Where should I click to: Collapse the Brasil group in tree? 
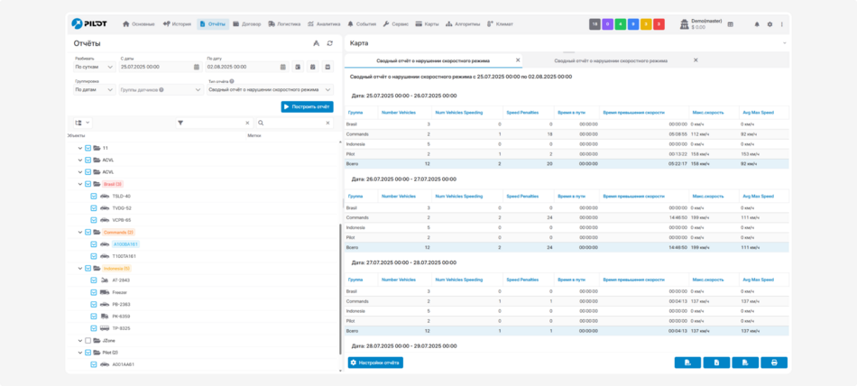(79, 184)
